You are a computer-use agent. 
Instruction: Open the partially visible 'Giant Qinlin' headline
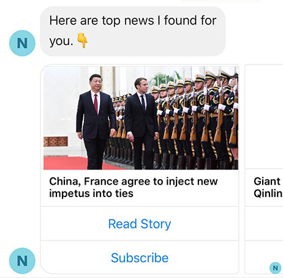(268, 187)
